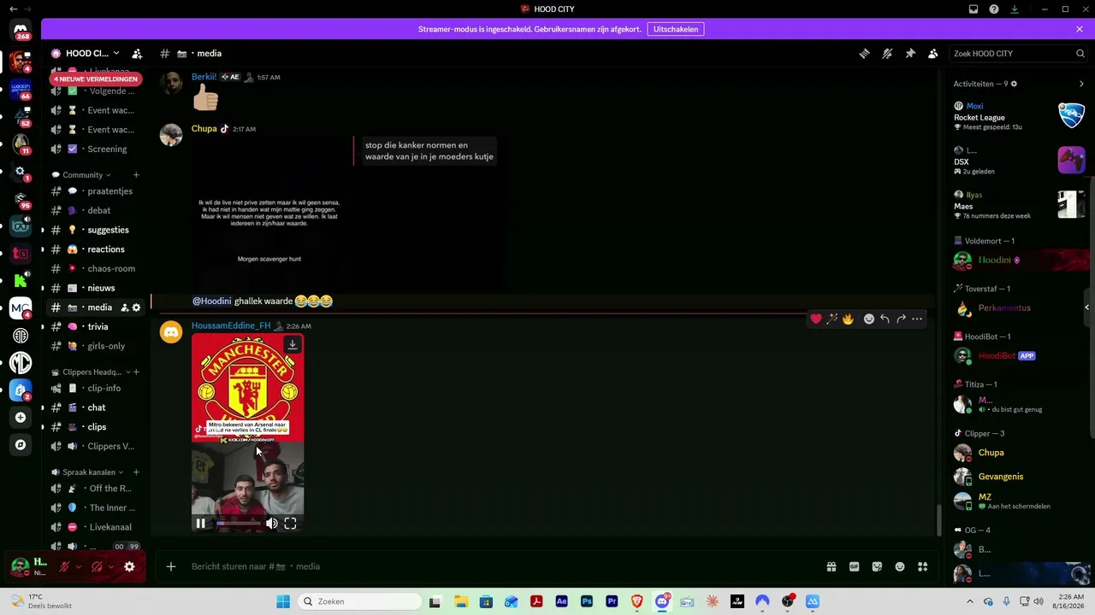Screen dimensions: 1095x615
Task: Show hidden system tray icons
Action: tap(969, 601)
